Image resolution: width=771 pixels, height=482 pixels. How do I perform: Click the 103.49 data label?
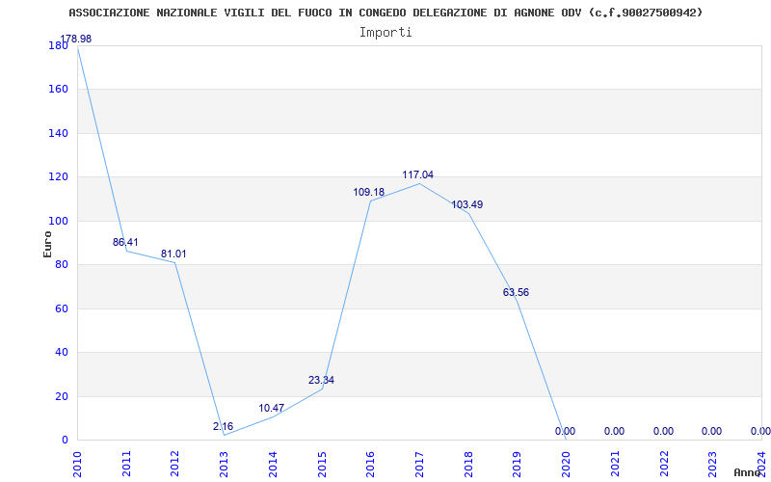467,204
